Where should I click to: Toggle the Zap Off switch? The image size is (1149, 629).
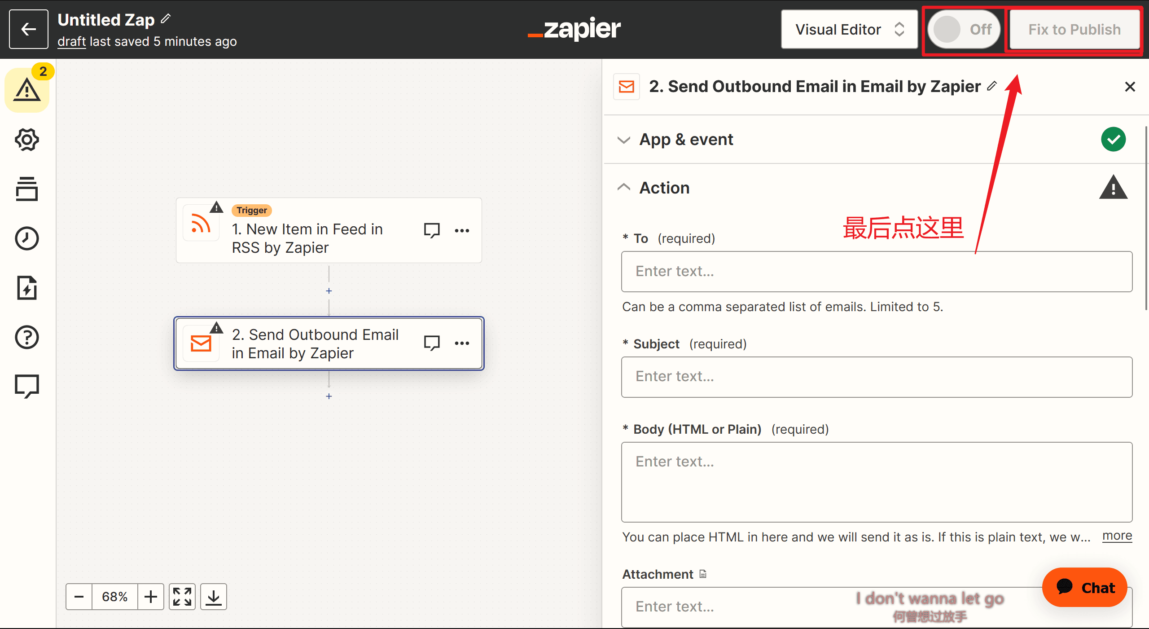tap(964, 29)
